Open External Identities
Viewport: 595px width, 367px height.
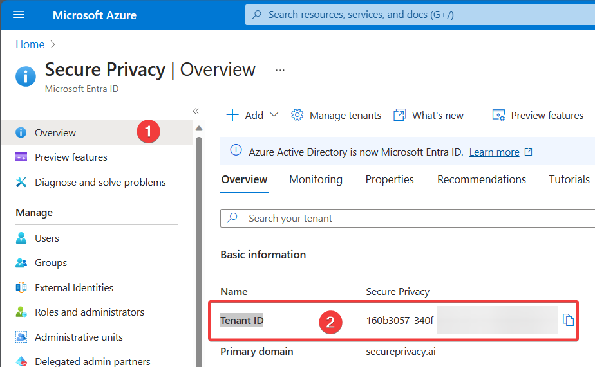pos(74,288)
